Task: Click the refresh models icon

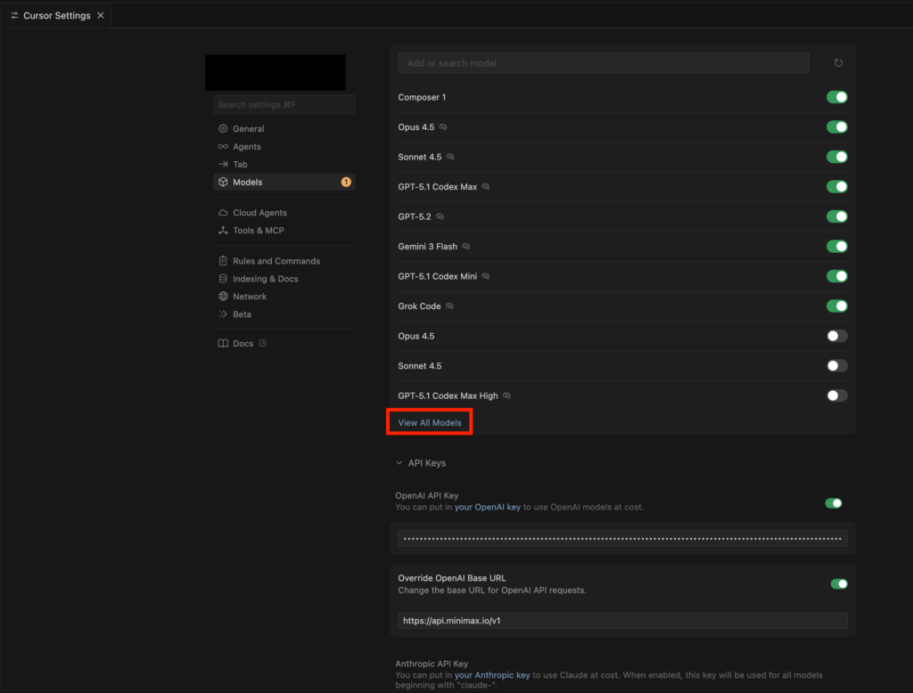Action: pyautogui.click(x=837, y=63)
